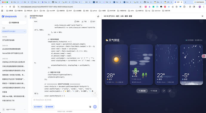Open Chrome three-dot menu
Image resolution: width=206 pixels, height=113 pixels.
204,7
